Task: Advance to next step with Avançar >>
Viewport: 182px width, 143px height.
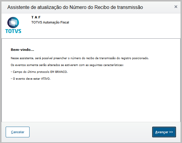Action: click(164, 132)
